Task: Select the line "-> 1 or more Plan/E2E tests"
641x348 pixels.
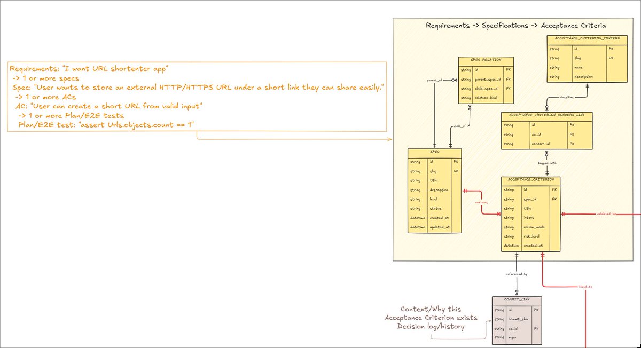Action: click(x=71, y=115)
